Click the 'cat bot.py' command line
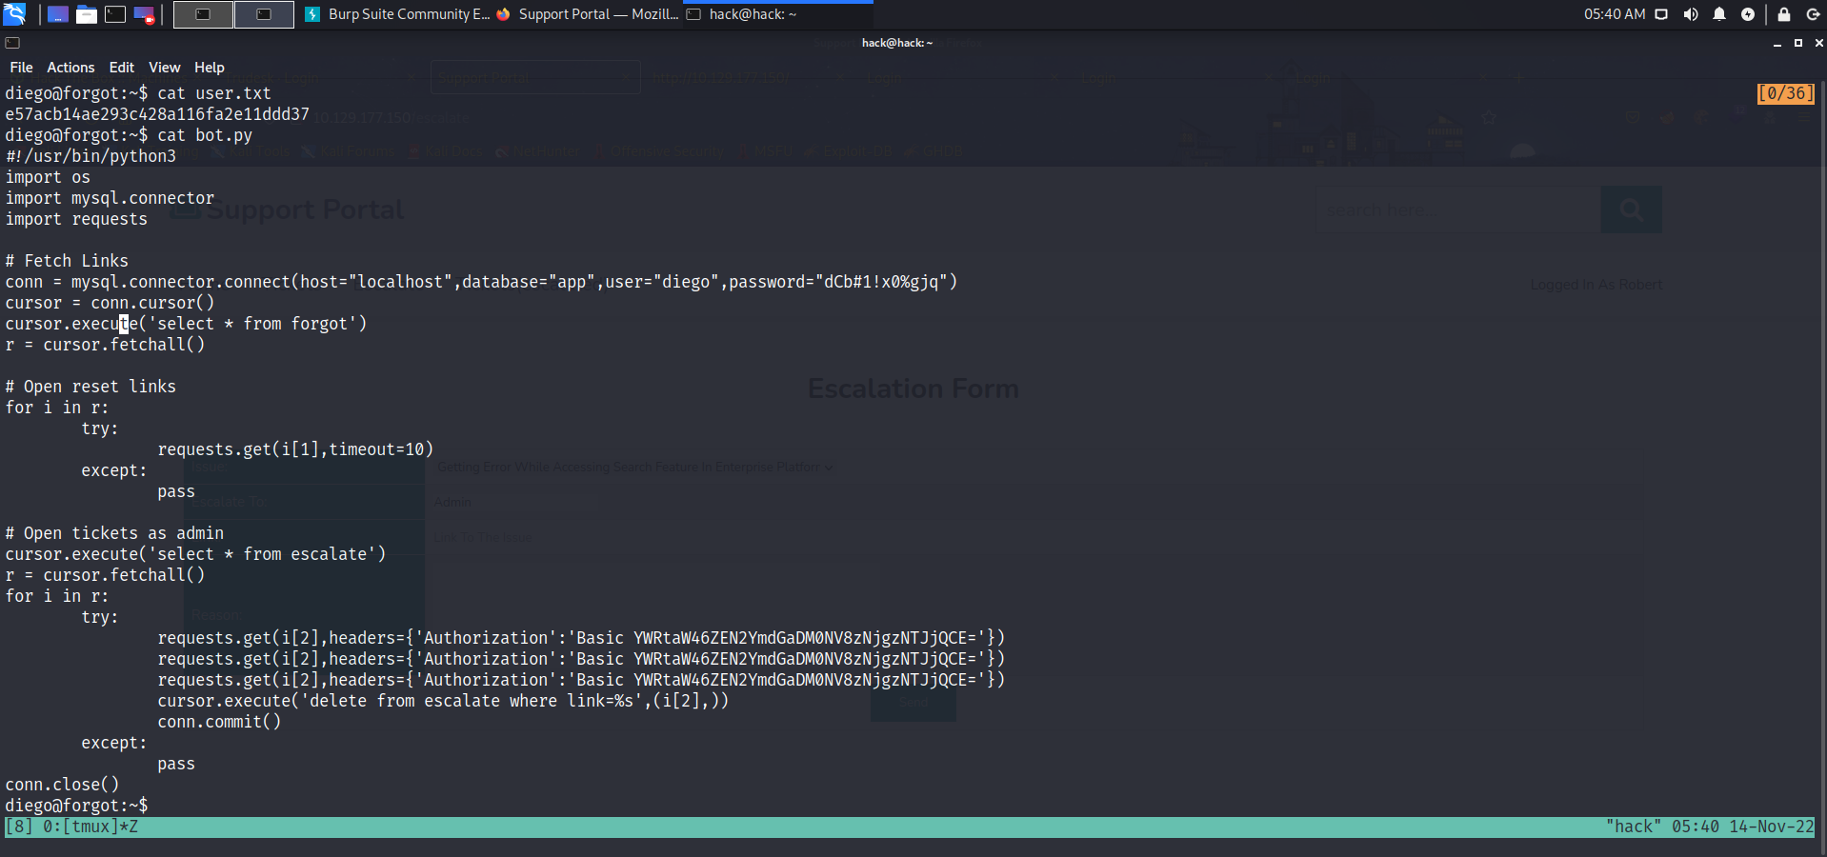The width and height of the screenshot is (1827, 857). (129, 135)
